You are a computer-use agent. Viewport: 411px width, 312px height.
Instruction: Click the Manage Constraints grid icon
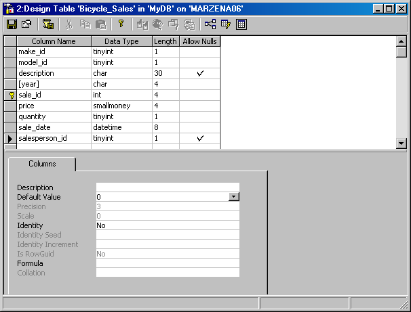pyautogui.click(x=241, y=24)
